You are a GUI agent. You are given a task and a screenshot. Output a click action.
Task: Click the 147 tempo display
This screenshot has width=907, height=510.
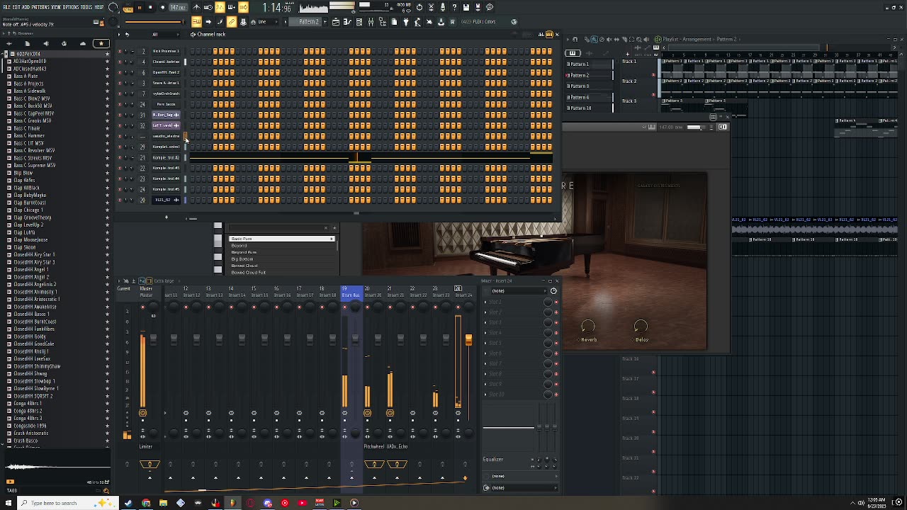[178, 8]
